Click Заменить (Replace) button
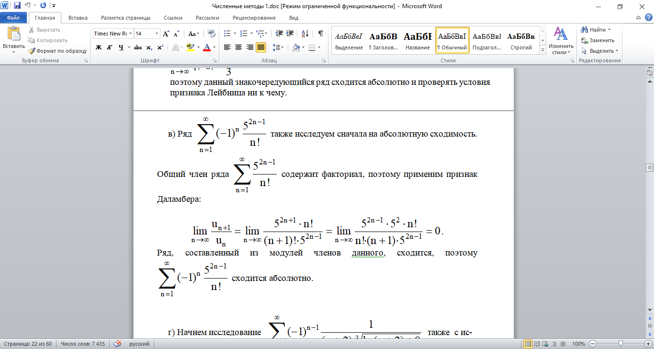 598,40
